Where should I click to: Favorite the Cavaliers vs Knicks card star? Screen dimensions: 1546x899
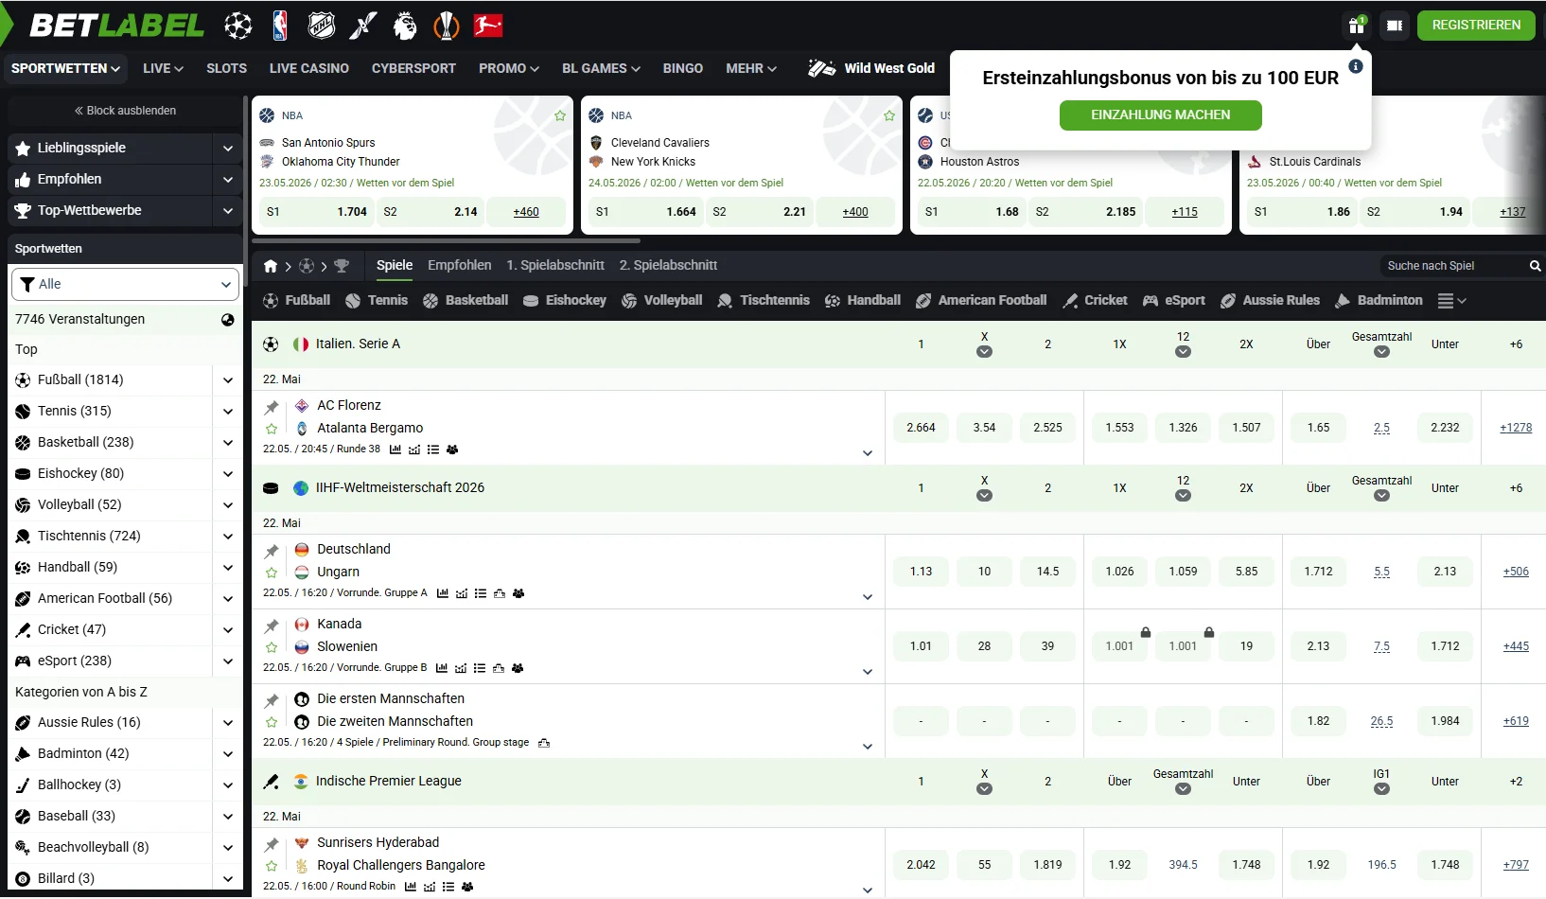click(889, 115)
